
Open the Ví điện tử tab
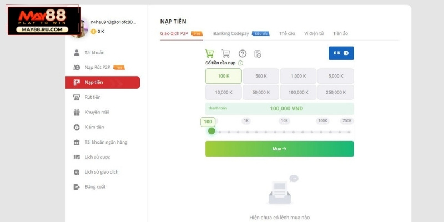[314, 33]
